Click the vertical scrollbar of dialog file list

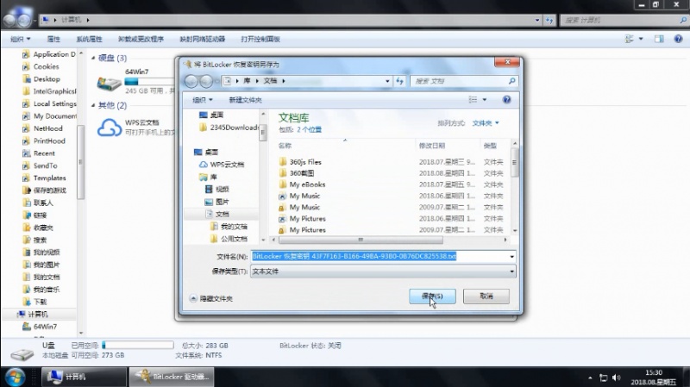point(514,162)
